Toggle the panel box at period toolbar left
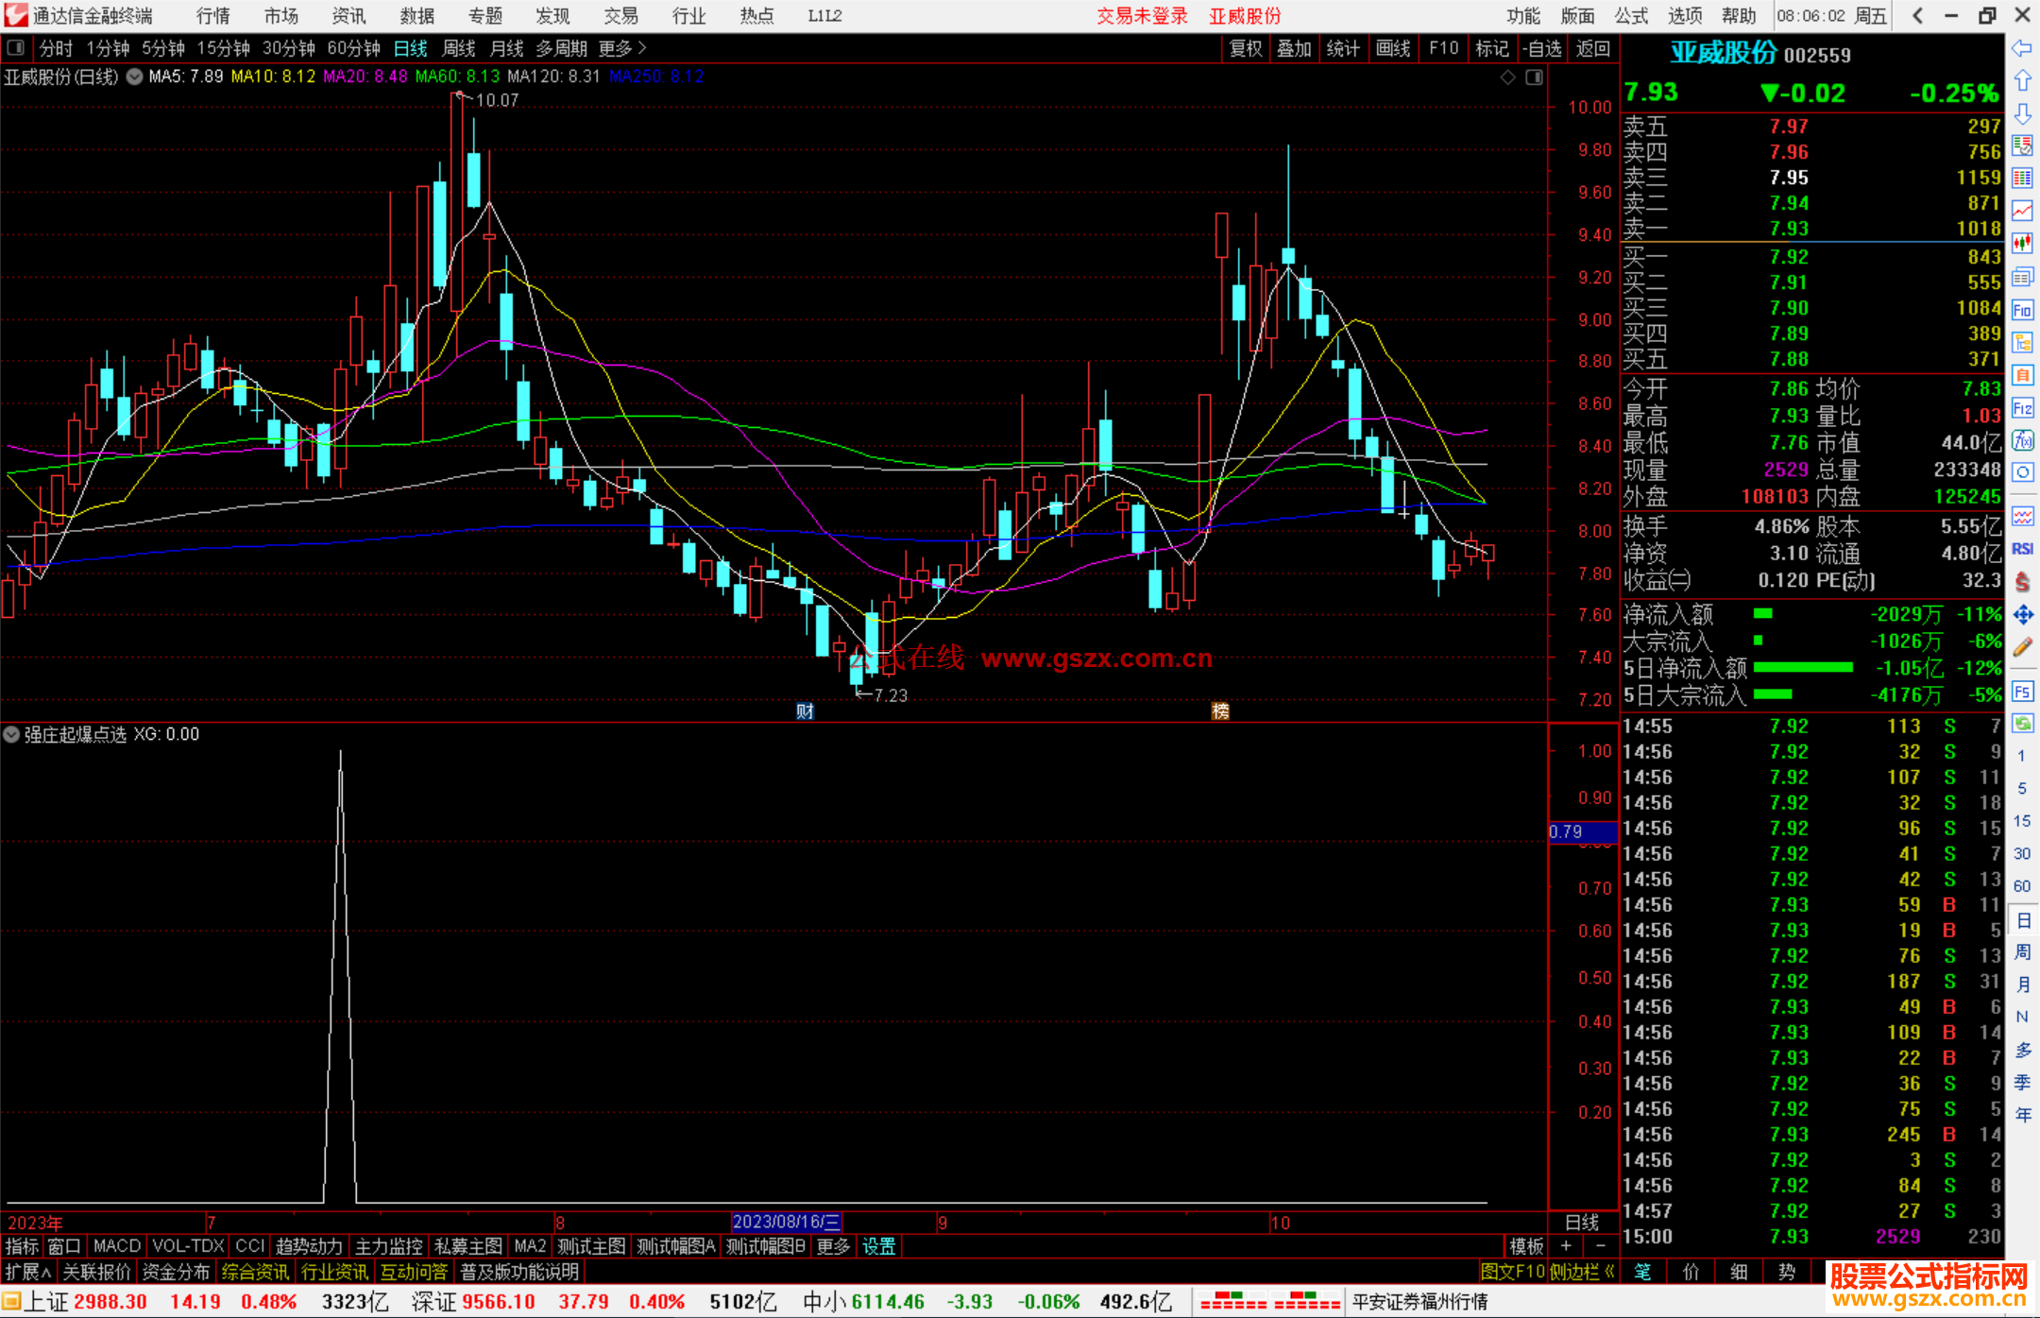The image size is (2040, 1318). (16, 48)
